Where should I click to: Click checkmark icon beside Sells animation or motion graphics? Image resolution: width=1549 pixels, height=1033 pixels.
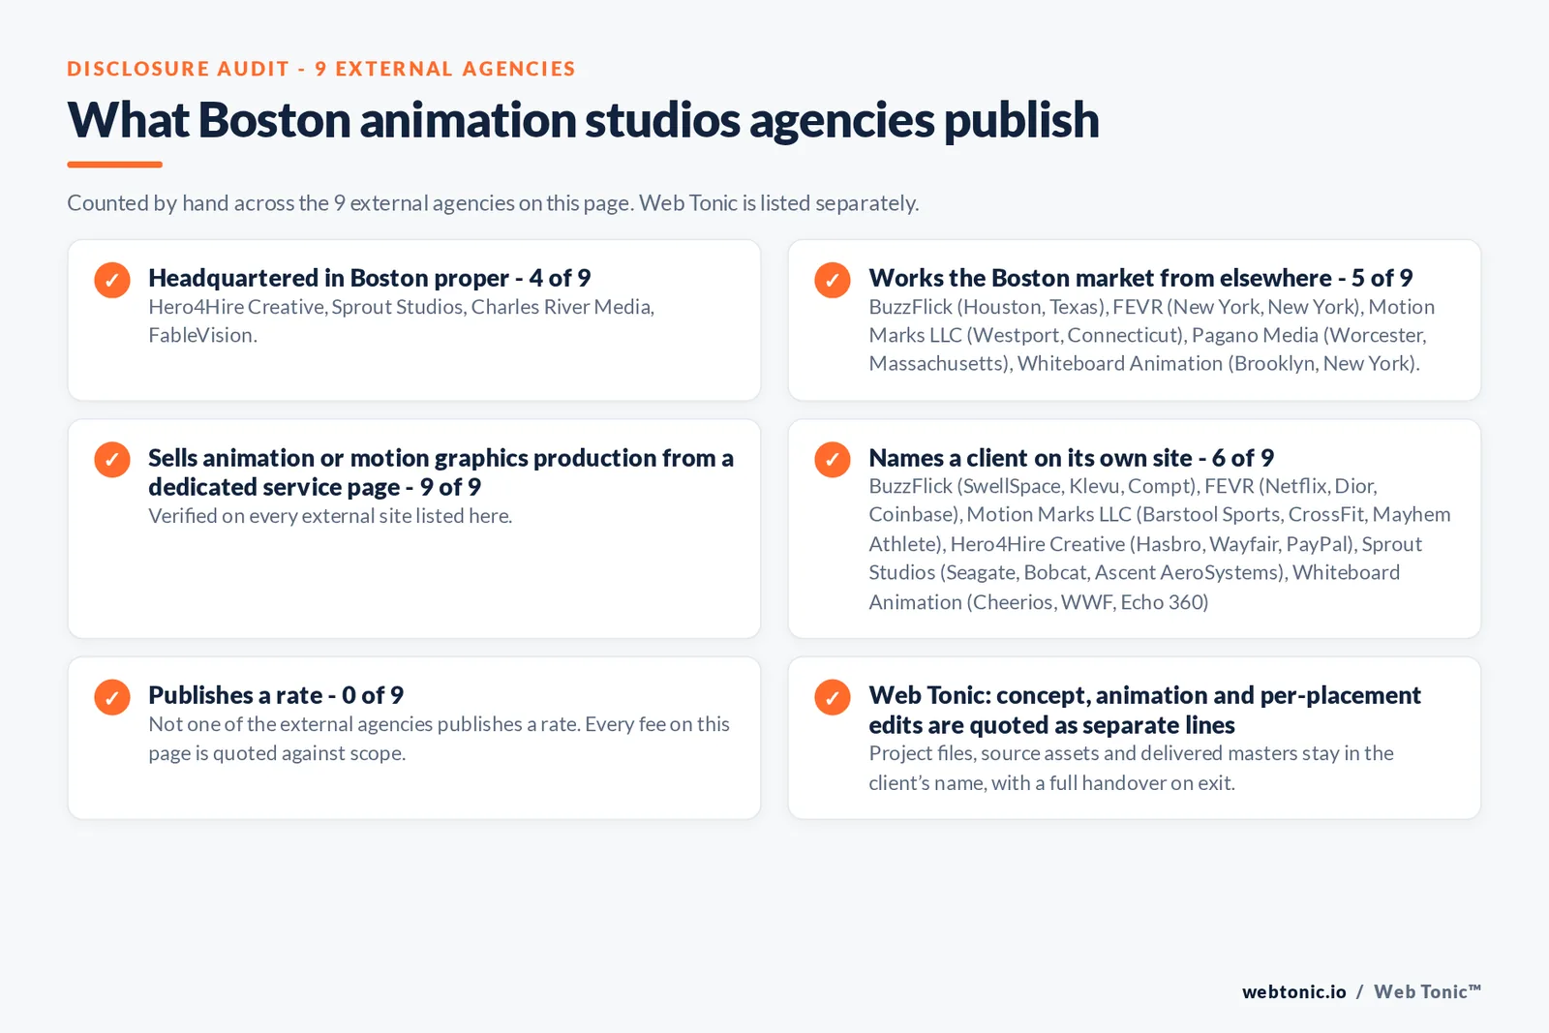pyautogui.click(x=112, y=460)
